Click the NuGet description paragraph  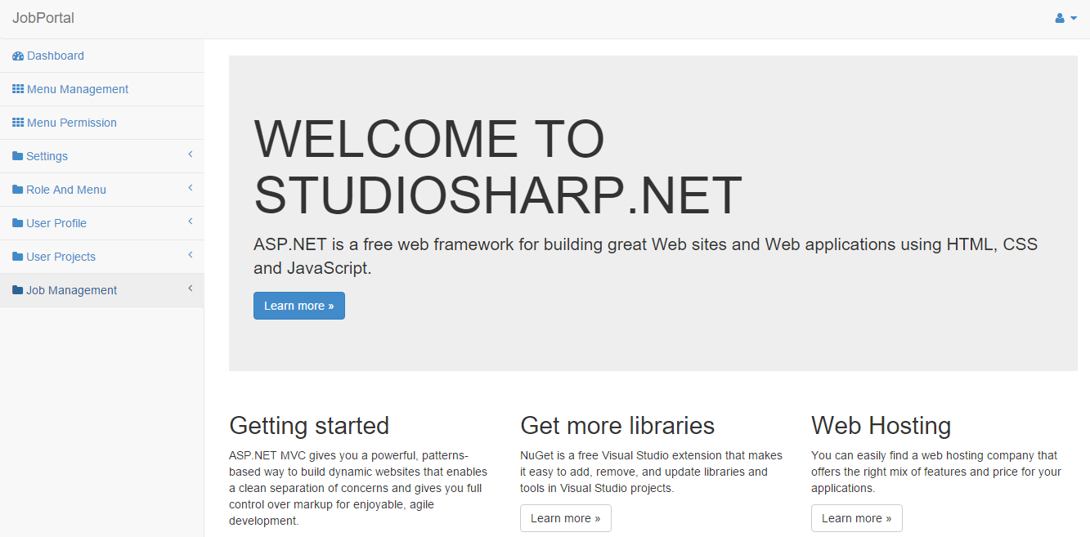click(651, 472)
